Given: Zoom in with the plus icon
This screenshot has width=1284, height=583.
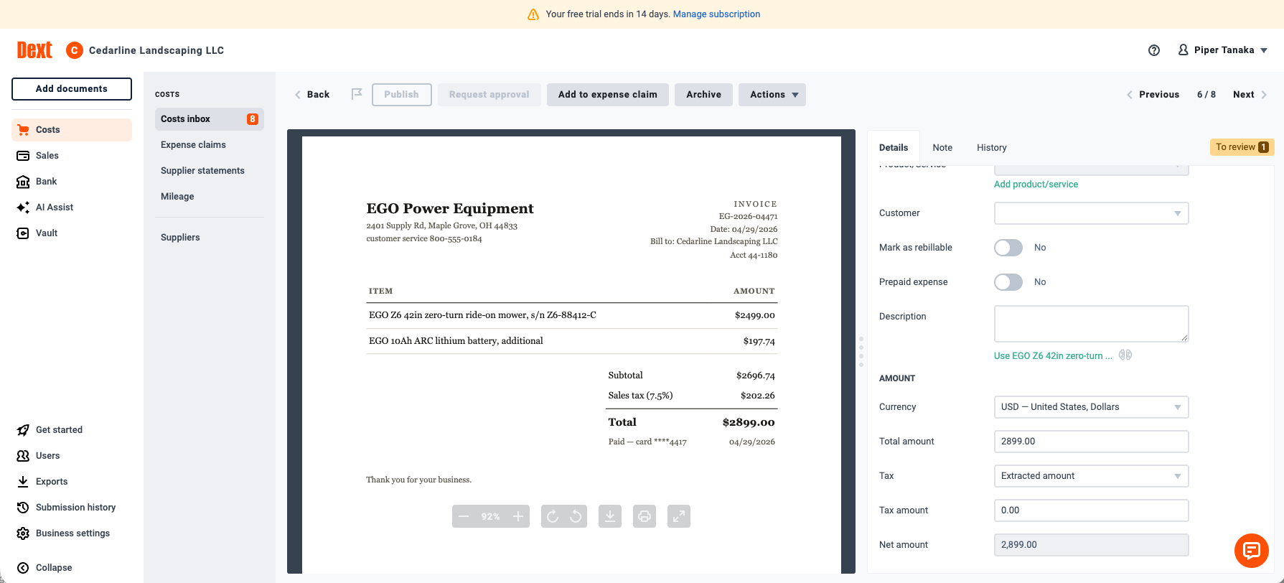Looking at the screenshot, I should tap(518, 516).
